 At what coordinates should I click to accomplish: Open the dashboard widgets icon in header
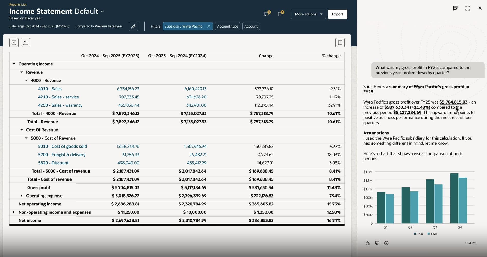click(x=280, y=14)
